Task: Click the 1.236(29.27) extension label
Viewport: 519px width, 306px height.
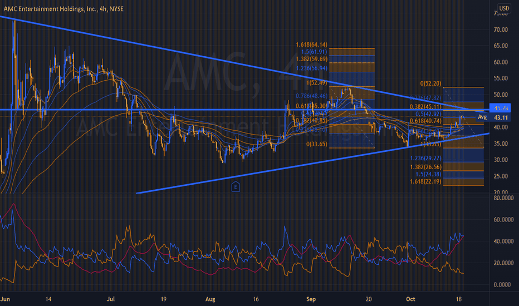Action: tap(425, 158)
